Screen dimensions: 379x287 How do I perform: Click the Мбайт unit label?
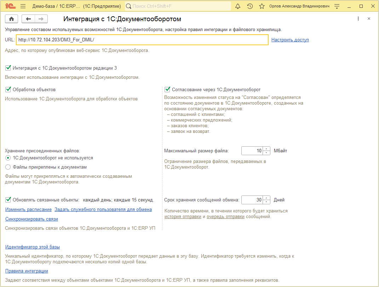click(x=280, y=151)
